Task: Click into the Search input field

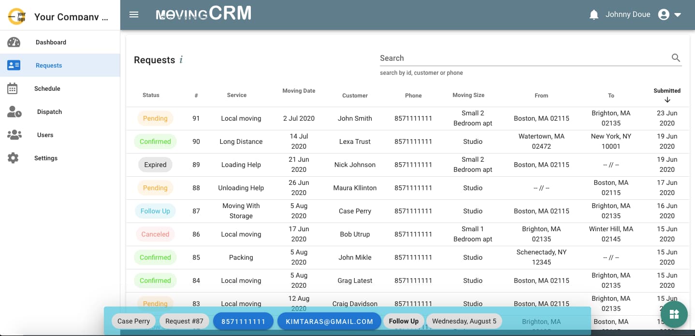Action: coord(522,58)
